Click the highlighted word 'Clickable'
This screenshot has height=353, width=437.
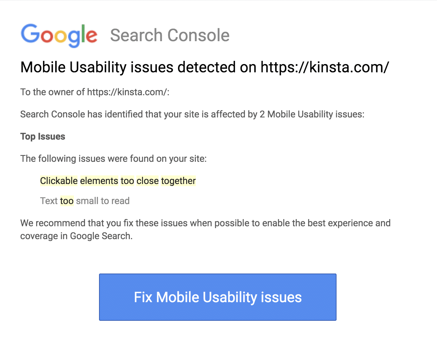(x=59, y=181)
